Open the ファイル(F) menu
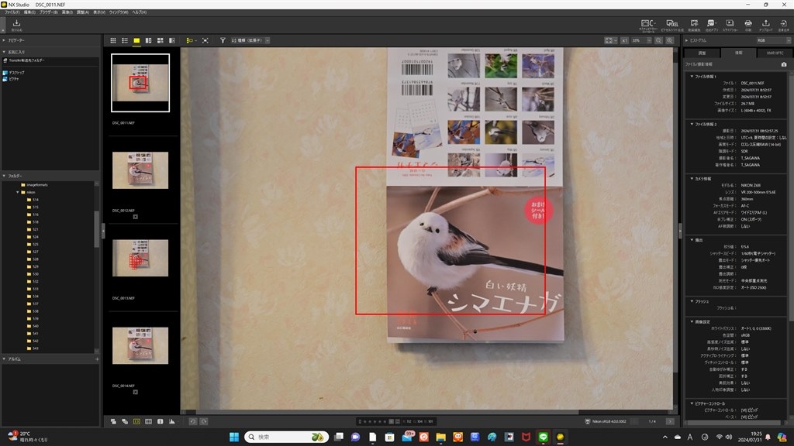 coord(12,12)
